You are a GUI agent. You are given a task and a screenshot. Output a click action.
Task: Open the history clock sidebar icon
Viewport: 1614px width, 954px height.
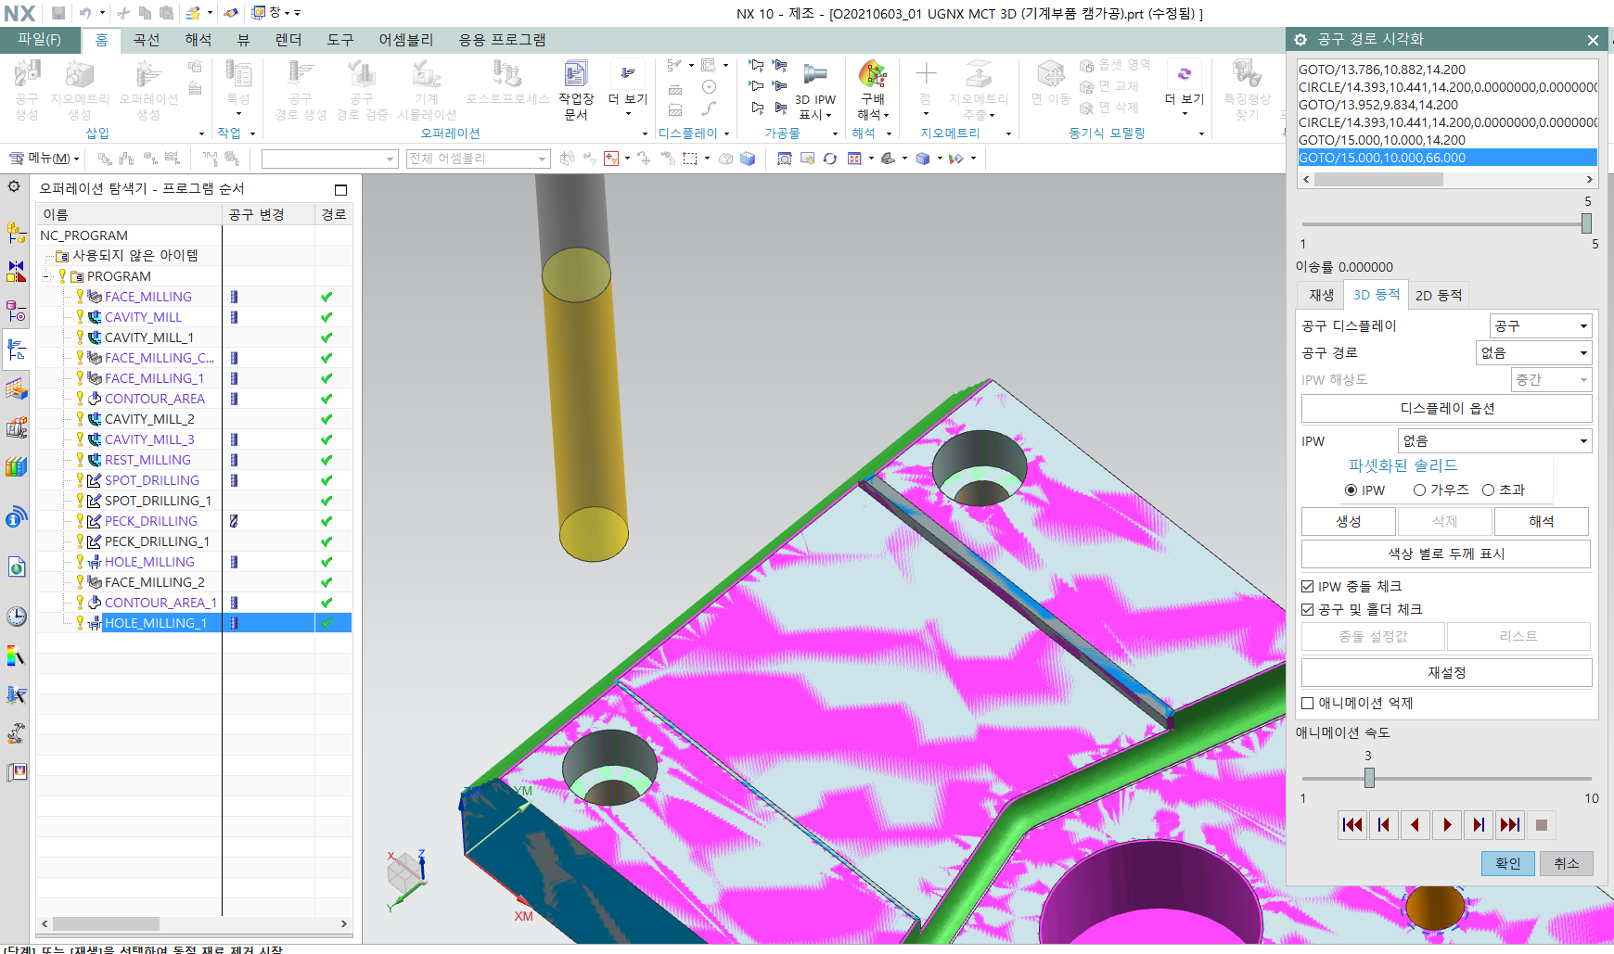pyautogui.click(x=16, y=617)
